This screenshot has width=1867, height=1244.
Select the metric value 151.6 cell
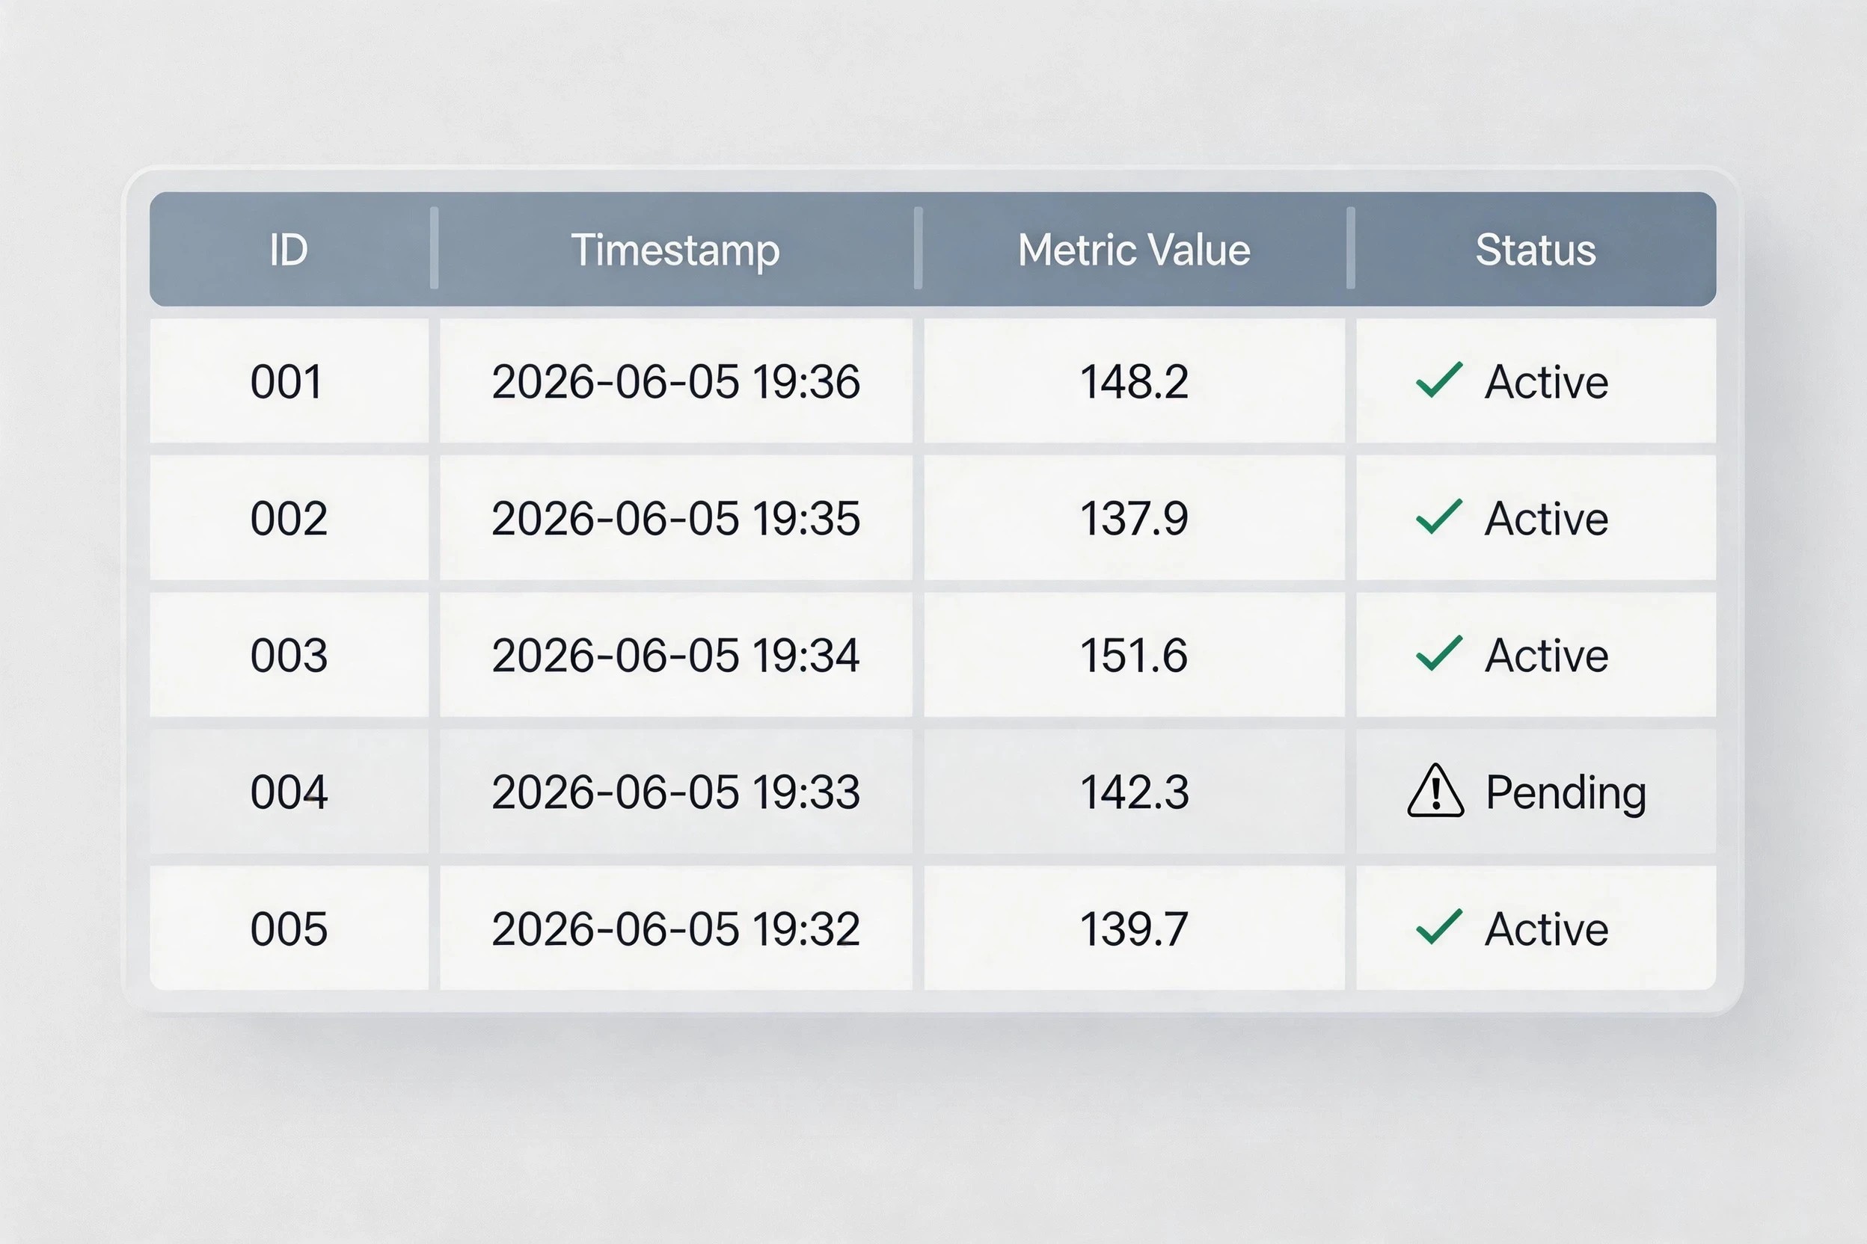coord(1134,655)
